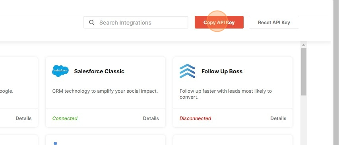The height and width of the screenshot is (145, 339).
Task: Click the empty card below Follow Up Boss
Action: tap(233, 140)
